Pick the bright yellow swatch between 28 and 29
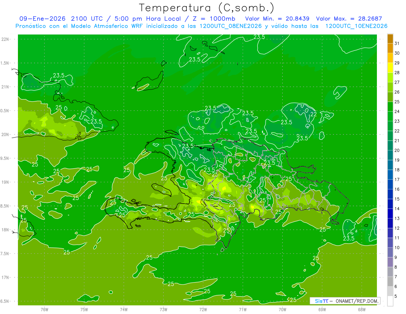Viewport: 406px width, 314px height. coord(390,68)
